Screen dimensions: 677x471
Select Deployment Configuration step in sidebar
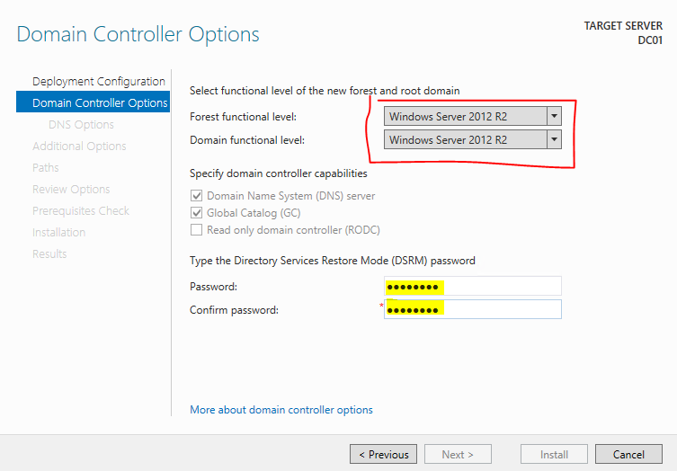click(98, 81)
